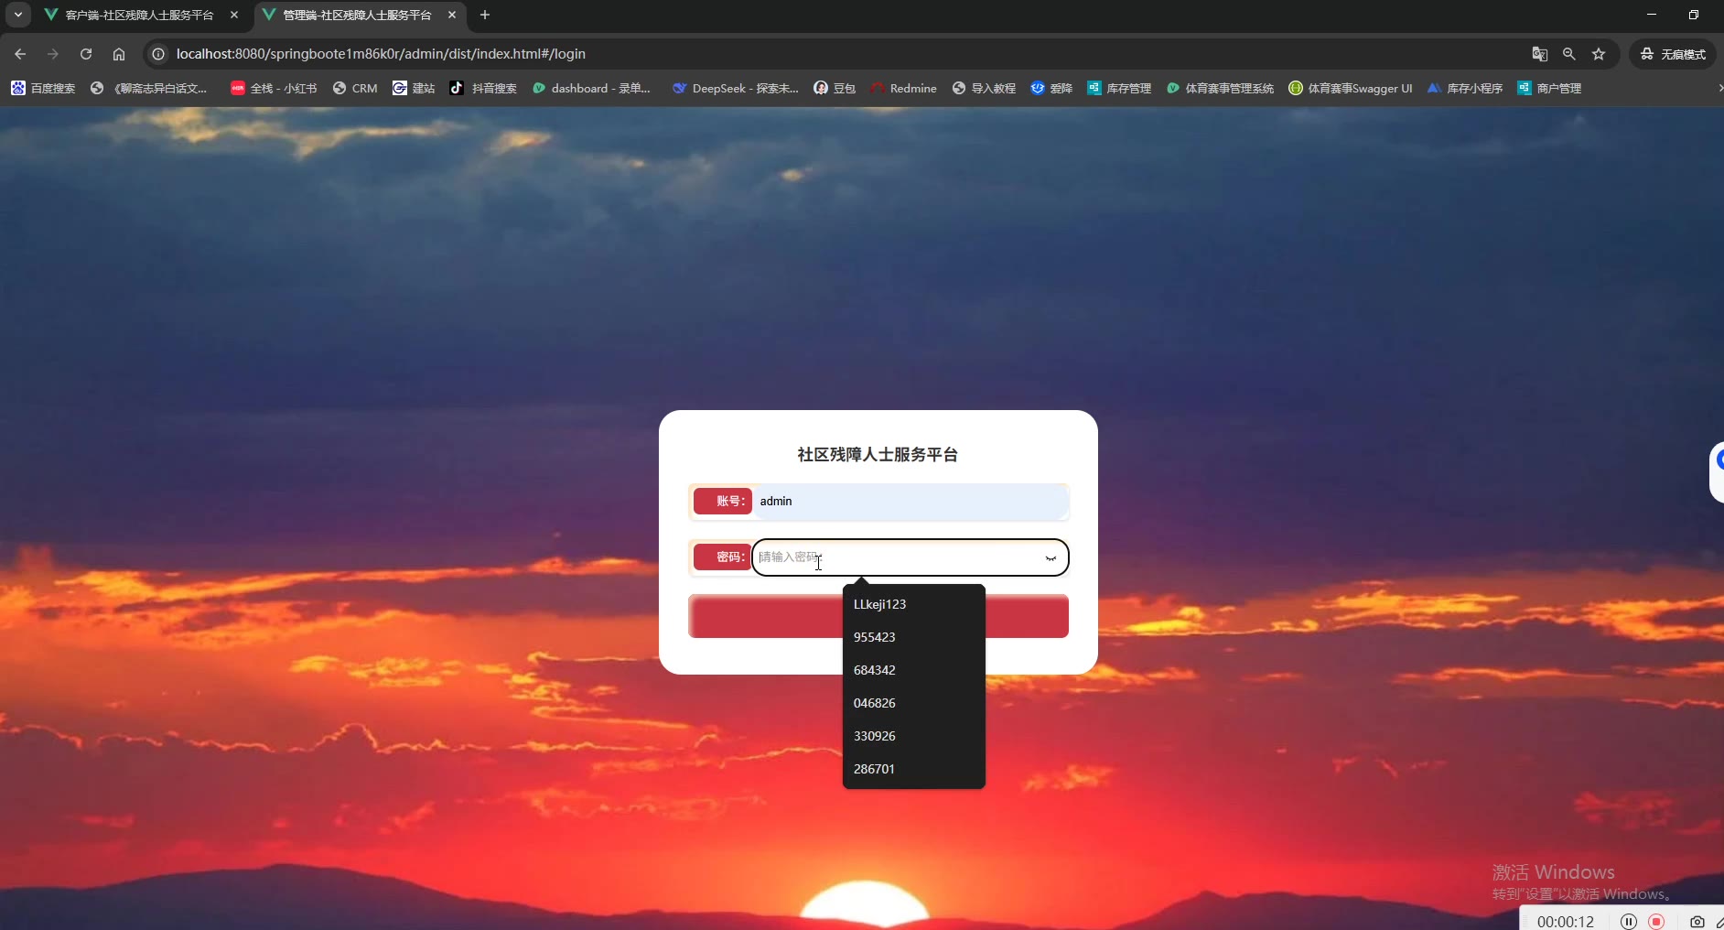This screenshot has height=930, width=1724.
Task: Bookmark this page with the star icon
Action: pyautogui.click(x=1599, y=54)
